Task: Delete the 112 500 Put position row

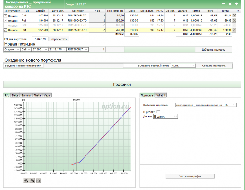Action: (234, 30)
